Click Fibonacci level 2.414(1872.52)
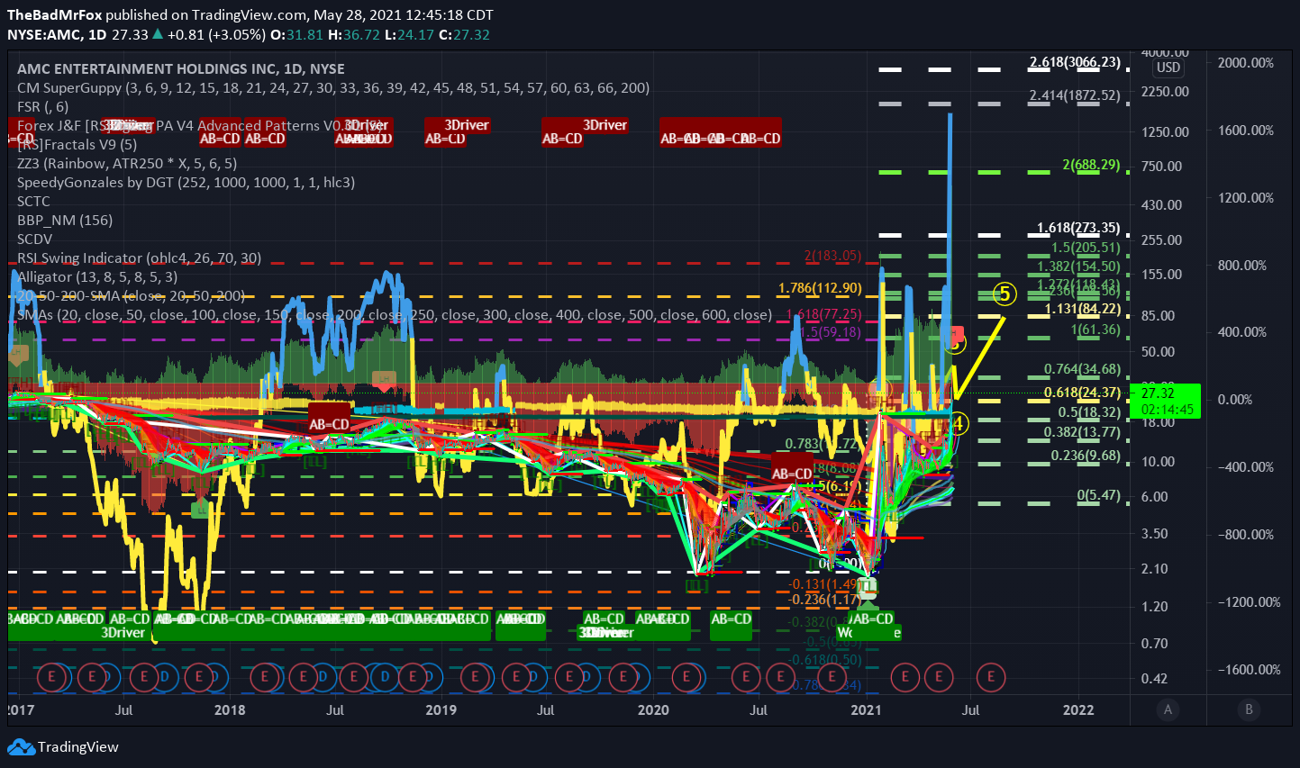The image size is (1300, 768). pos(1076,95)
